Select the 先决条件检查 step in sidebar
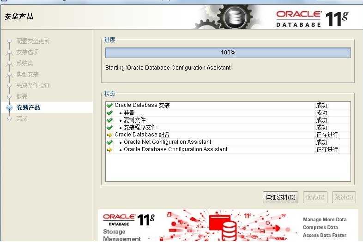Image resolution: width=363 pixels, height=242 pixels. pos(33,86)
